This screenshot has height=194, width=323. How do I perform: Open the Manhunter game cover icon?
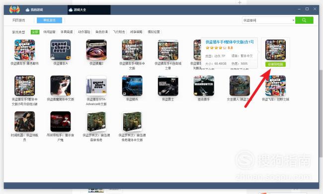[x=204, y=86]
